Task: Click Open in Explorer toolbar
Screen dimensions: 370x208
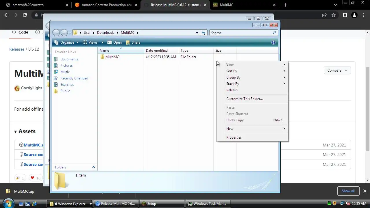Action: (x=114, y=42)
